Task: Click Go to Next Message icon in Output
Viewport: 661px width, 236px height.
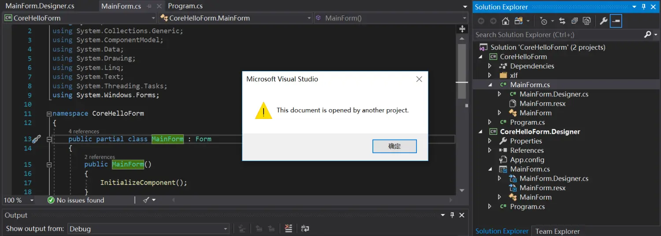Action: point(271,229)
